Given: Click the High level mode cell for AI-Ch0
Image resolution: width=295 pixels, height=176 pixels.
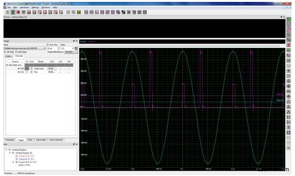Looking at the screenshot, I should [40, 69].
